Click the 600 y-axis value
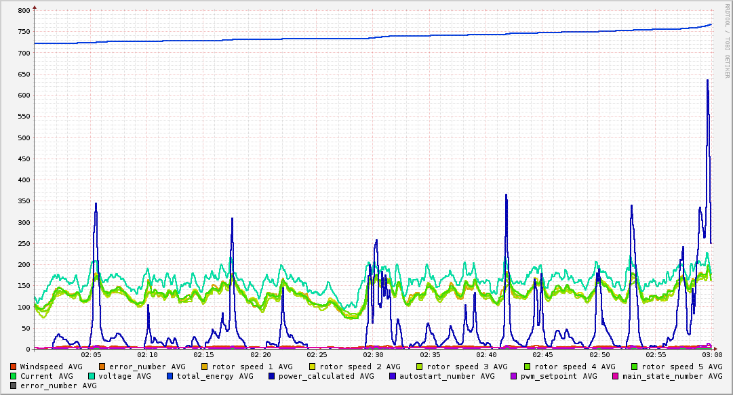The height and width of the screenshot is (395, 733). 24,96
